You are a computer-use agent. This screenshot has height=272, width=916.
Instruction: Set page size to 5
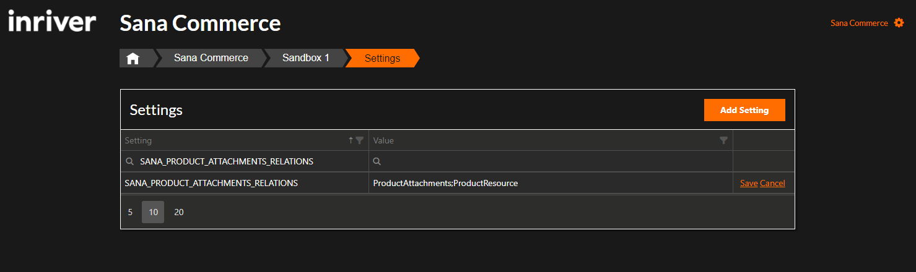click(x=130, y=212)
